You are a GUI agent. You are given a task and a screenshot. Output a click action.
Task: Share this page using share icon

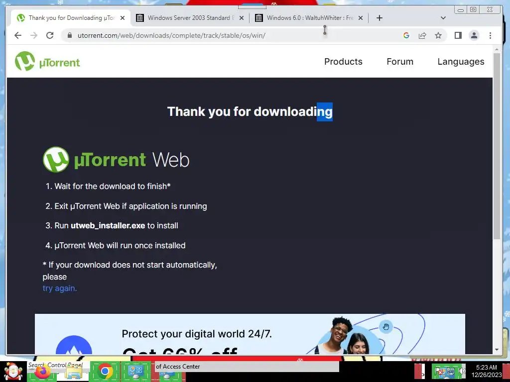coord(422,35)
